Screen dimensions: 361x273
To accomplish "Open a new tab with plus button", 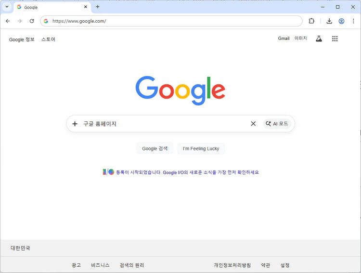I will coord(98,7).
